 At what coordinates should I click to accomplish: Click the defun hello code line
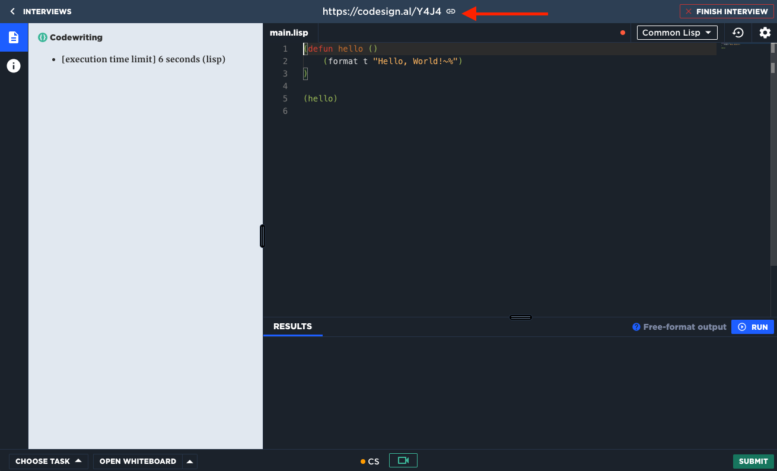tap(340, 49)
